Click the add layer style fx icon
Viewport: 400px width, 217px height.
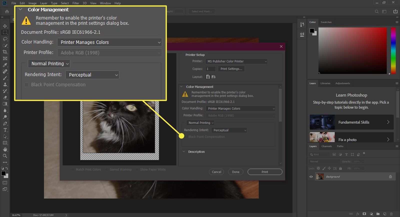[358, 214]
